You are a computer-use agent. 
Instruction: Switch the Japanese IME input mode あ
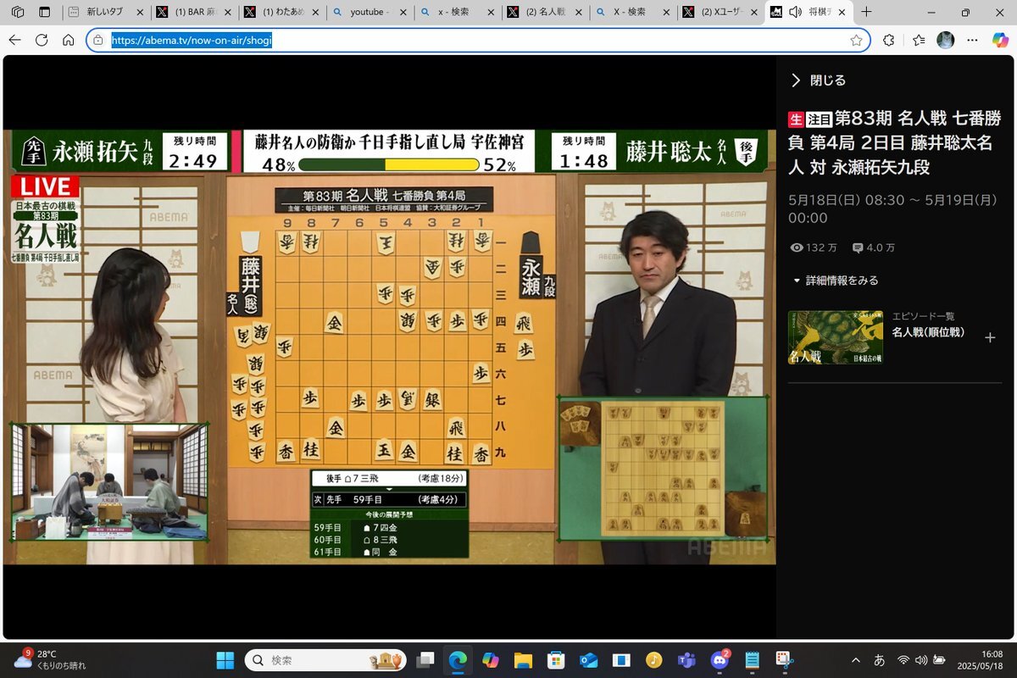(x=880, y=659)
